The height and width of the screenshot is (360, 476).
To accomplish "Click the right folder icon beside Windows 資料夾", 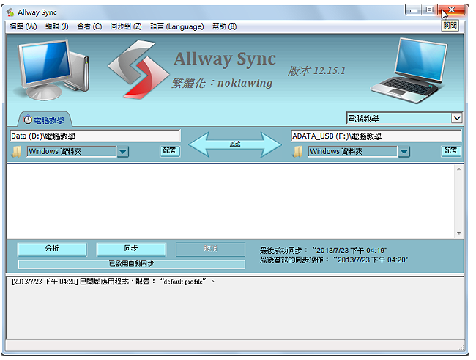I will pos(298,152).
